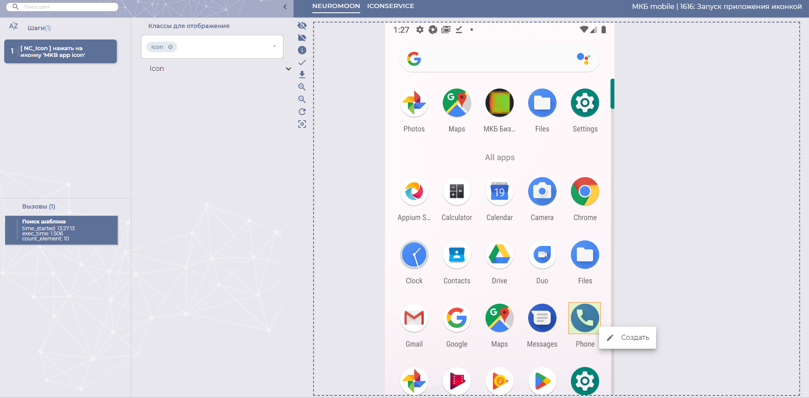Screen dimensions: 809x398
Task: Toggle the hide-overlays eye icon
Action: (x=302, y=25)
